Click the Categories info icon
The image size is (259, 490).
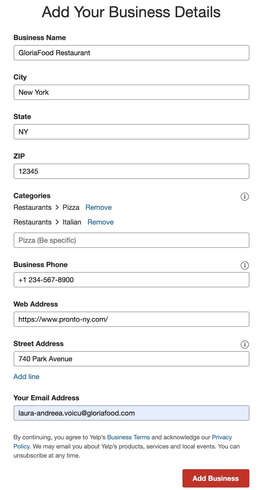pos(244,197)
